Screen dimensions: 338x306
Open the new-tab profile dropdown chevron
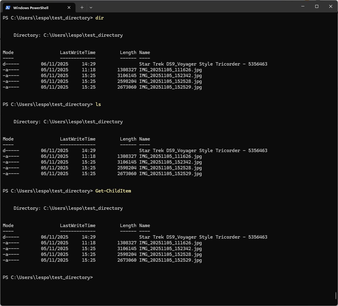click(91, 7)
